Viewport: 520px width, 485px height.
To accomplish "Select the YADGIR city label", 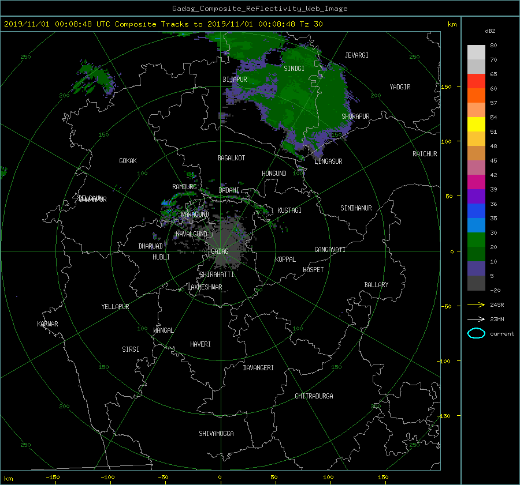I will tap(400, 87).
